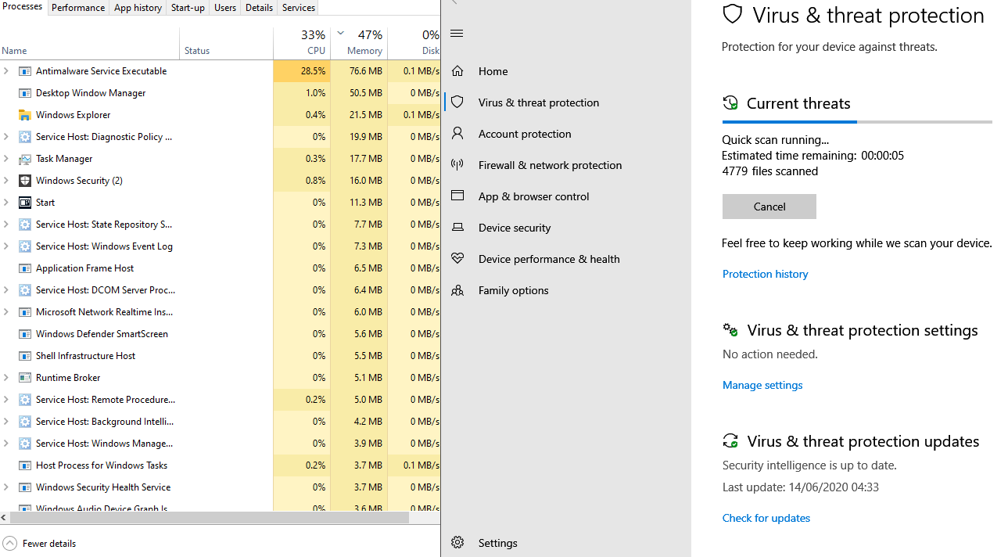Screen dimensions: 1008x557
Task: Click the Settings gear icon
Action: (x=457, y=543)
